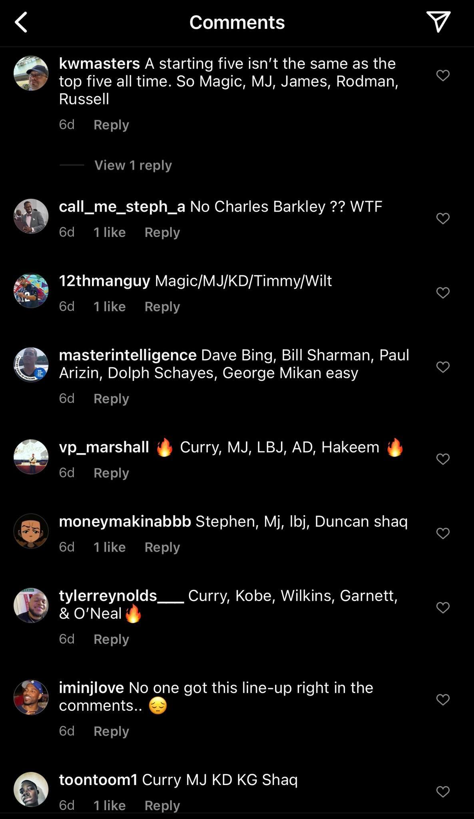The width and height of the screenshot is (474, 819).
Task: Open the share paper-plane icon
Action: point(438,22)
